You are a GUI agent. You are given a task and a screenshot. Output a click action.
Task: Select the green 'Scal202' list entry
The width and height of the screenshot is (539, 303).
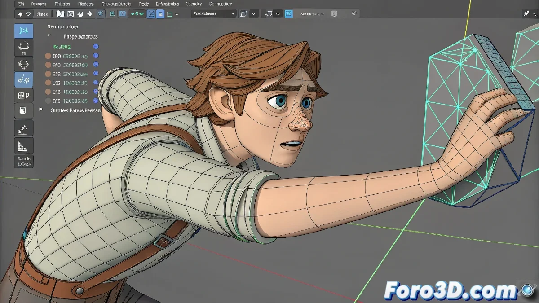tap(62, 47)
